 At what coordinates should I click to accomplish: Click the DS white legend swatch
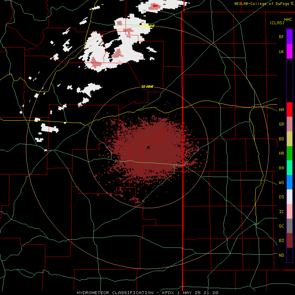click(x=289, y=197)
